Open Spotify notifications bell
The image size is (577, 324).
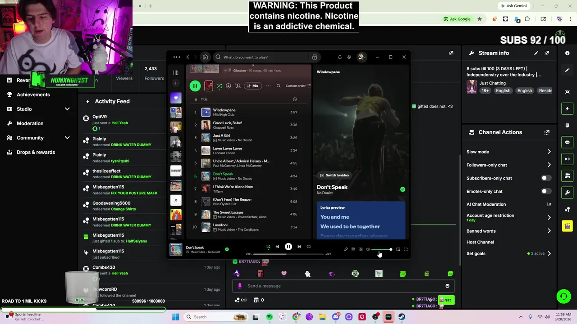click(x=339, y=57)
